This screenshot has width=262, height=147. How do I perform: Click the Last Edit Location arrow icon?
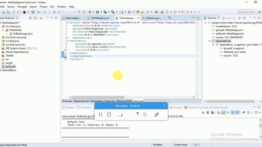[183, 12]
